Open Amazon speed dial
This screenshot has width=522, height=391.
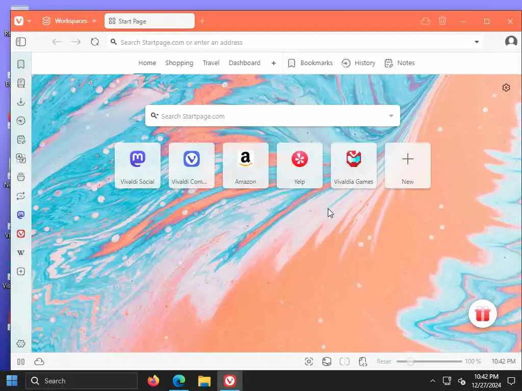(245, 165)
